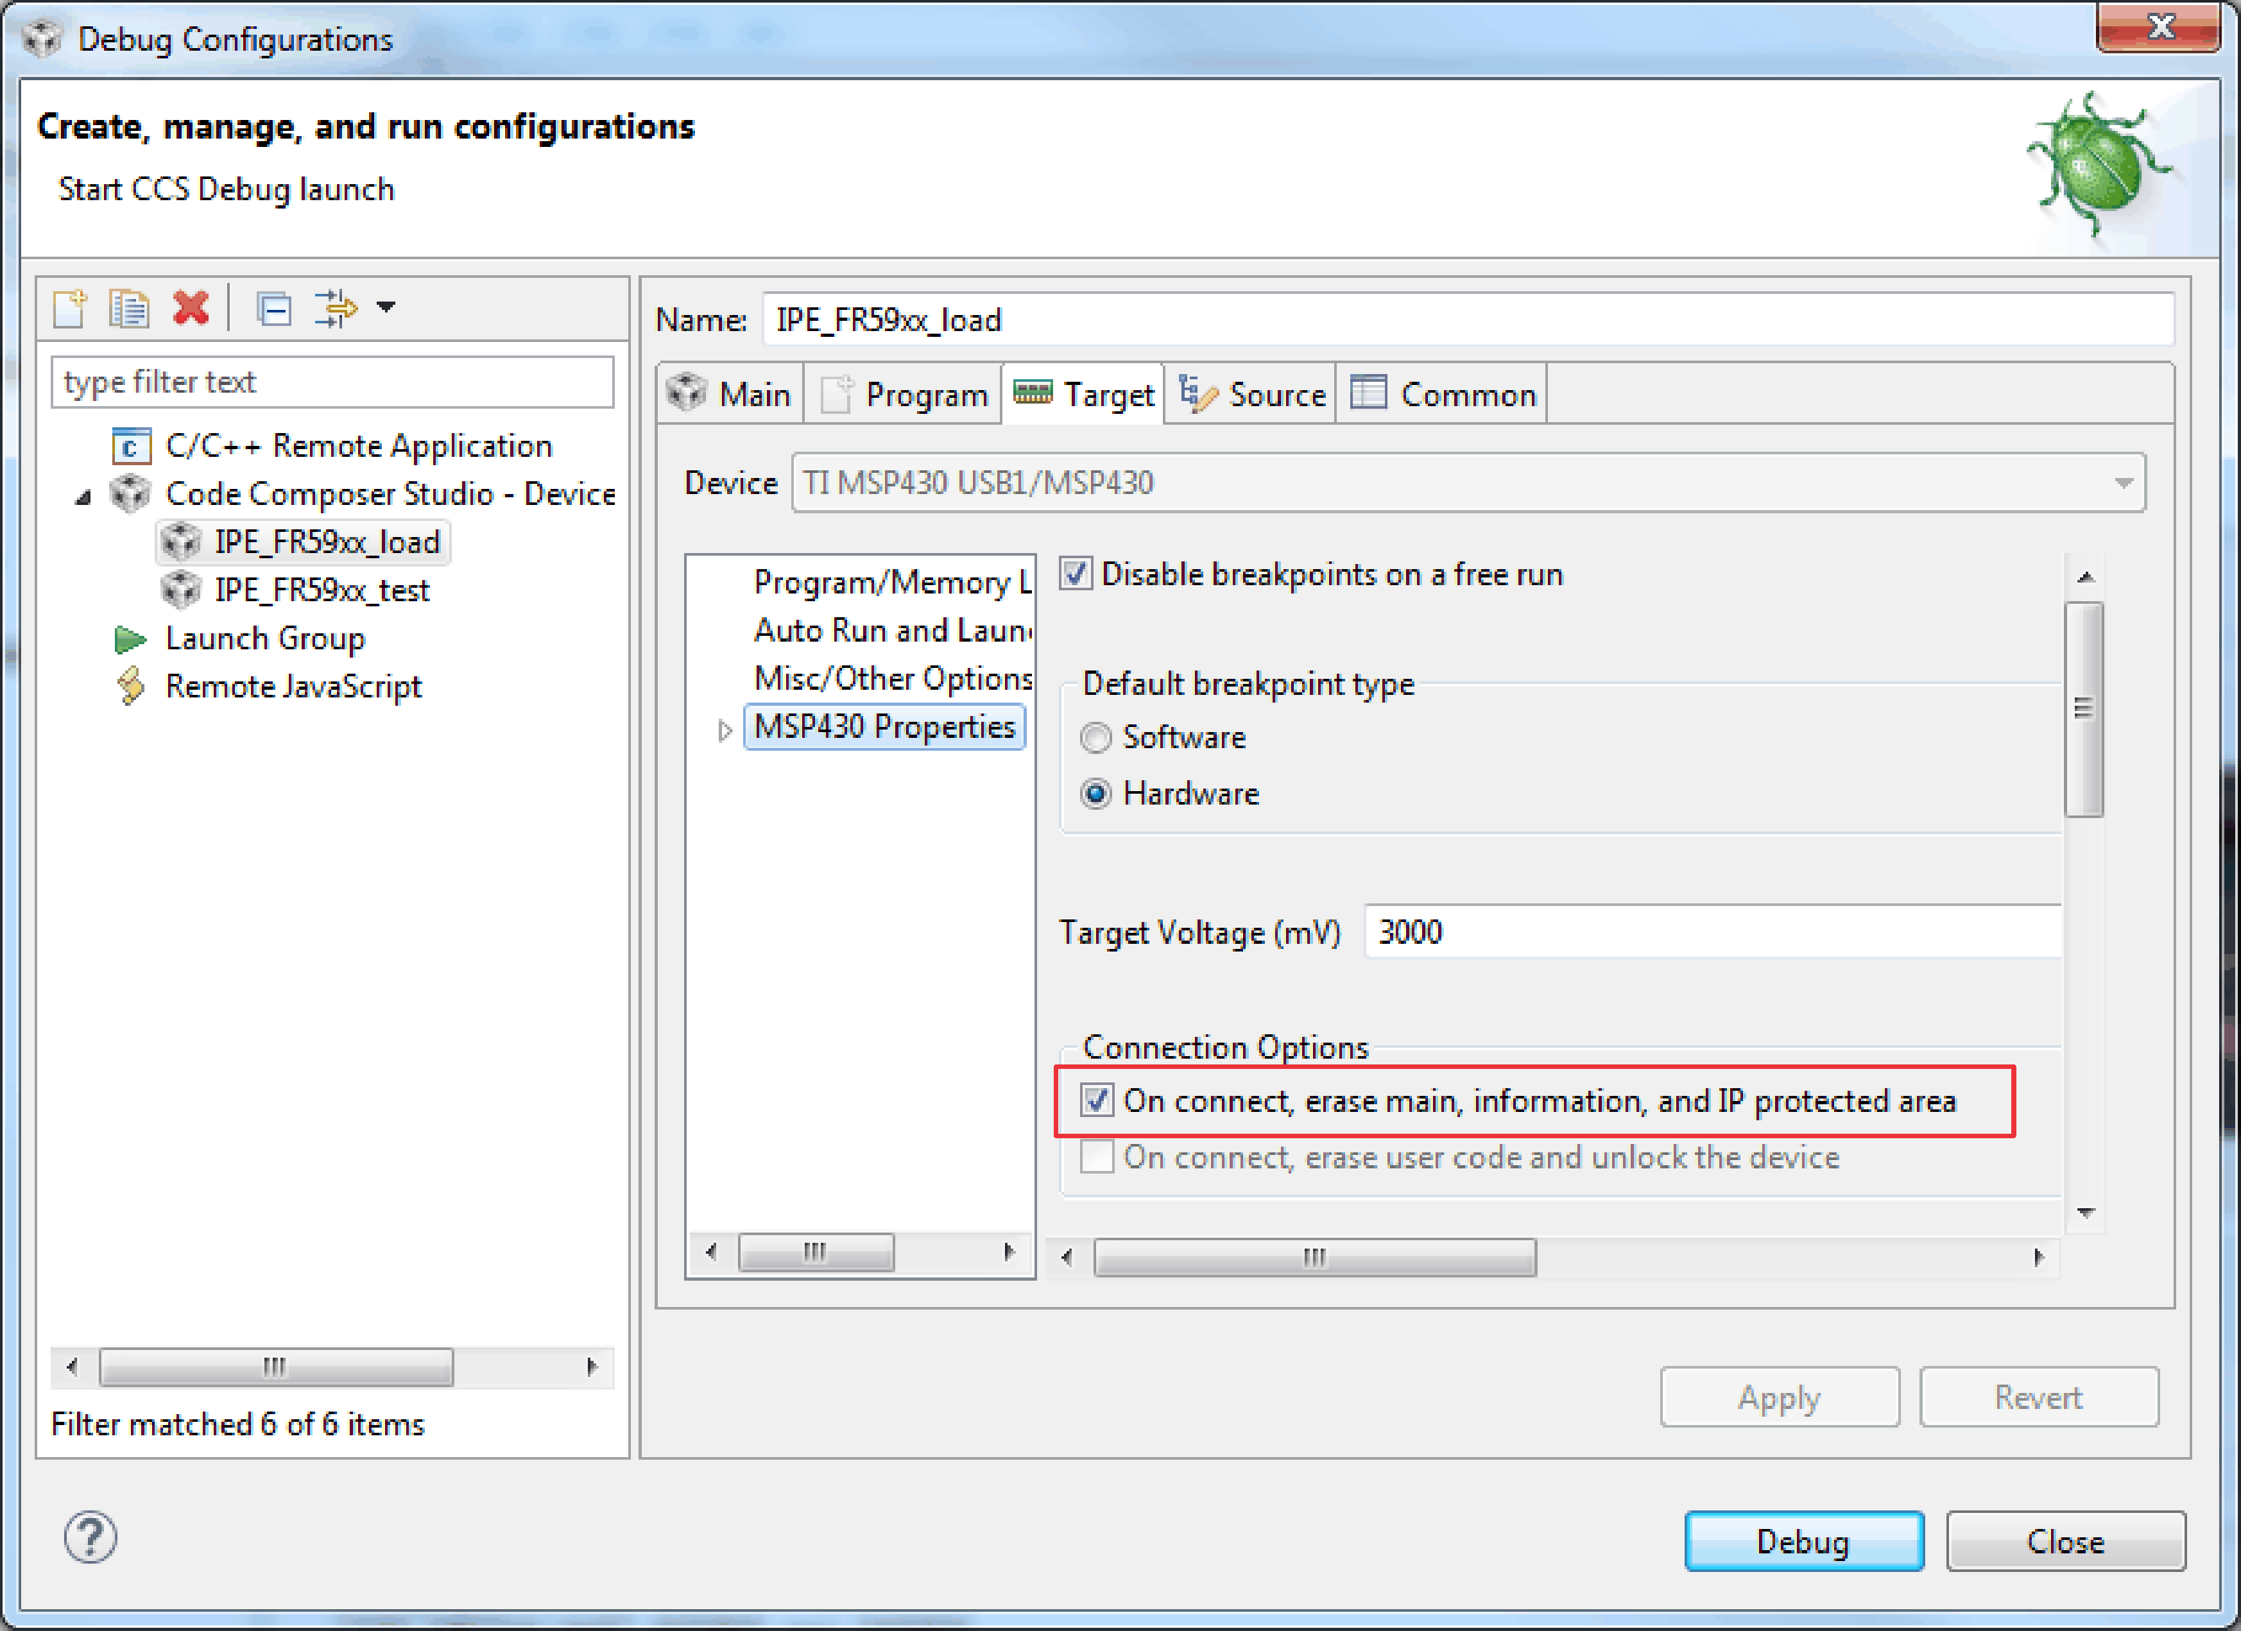2241x1631 pixels.
Task: Select Remote JavaScript in tree
Action: pyautogui.click(x=293, y=687)
